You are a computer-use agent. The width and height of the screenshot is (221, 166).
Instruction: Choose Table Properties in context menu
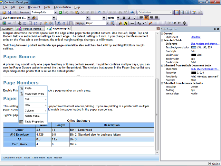click(33, 122)
